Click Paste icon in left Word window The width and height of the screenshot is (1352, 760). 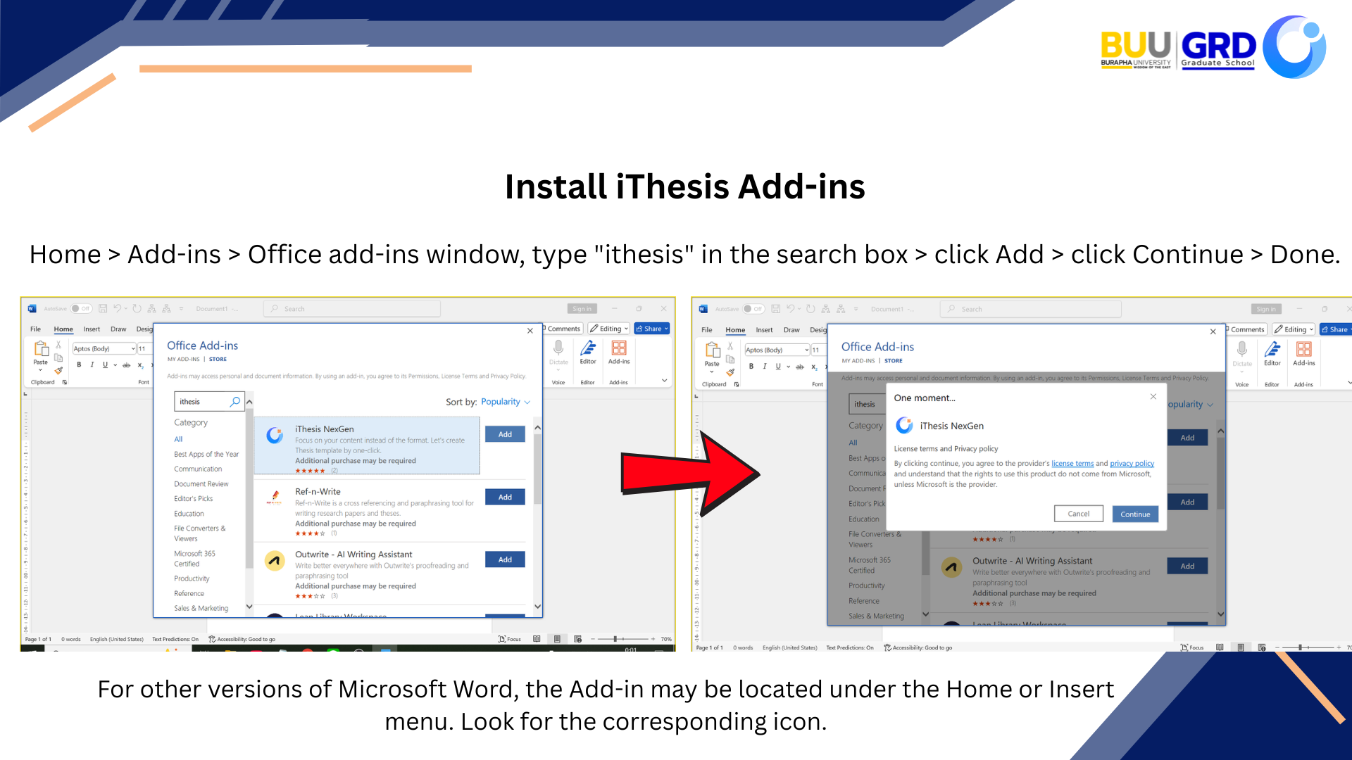(x=41, y=350)
